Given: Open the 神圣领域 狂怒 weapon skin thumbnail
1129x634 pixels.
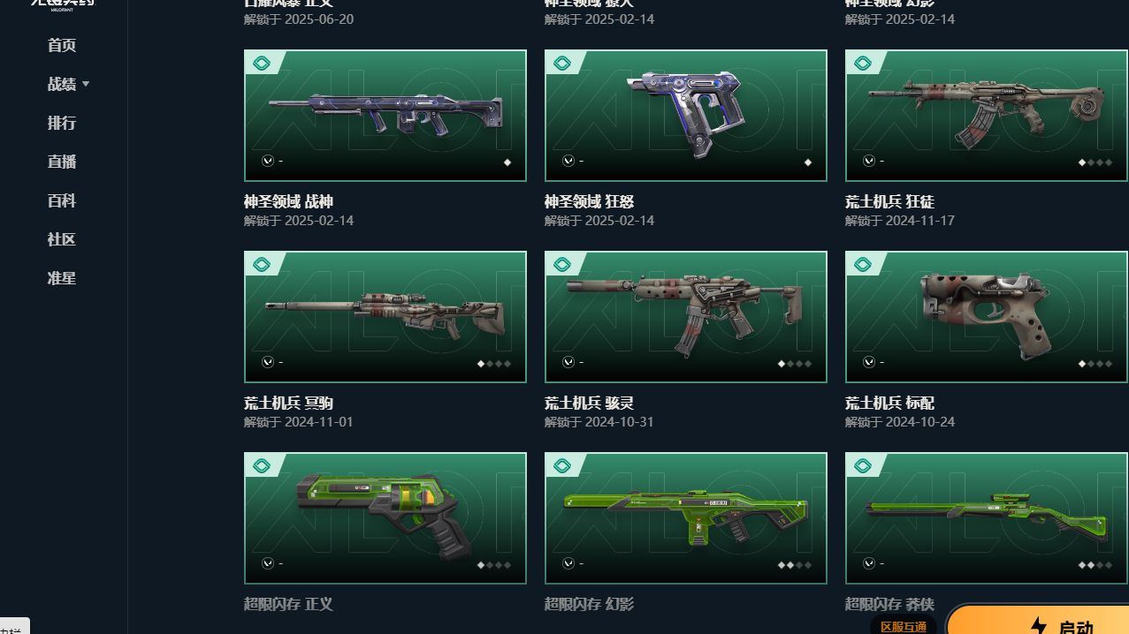Looking at the screenshot, I should (686, 116).
